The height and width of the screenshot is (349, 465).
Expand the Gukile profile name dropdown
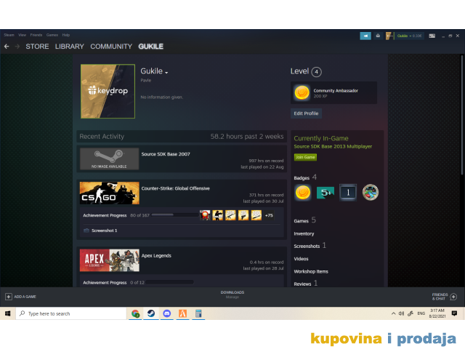166,73
